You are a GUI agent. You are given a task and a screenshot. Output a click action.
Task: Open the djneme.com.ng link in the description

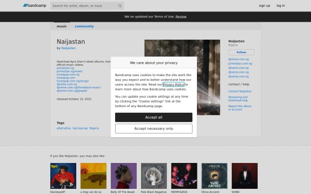(67, 84)
